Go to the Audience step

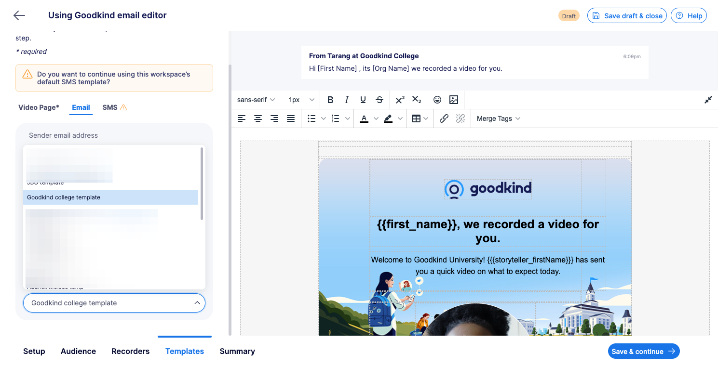pyautogui.click(x=78, y=351)
